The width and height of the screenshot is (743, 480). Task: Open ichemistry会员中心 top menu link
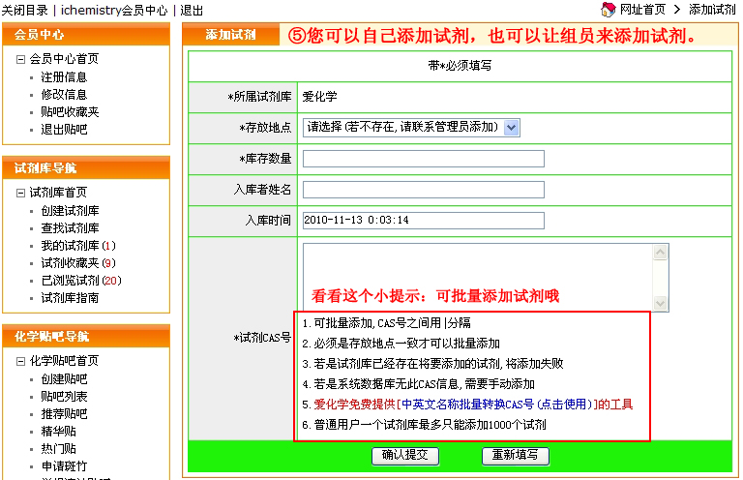coord(115,9)
